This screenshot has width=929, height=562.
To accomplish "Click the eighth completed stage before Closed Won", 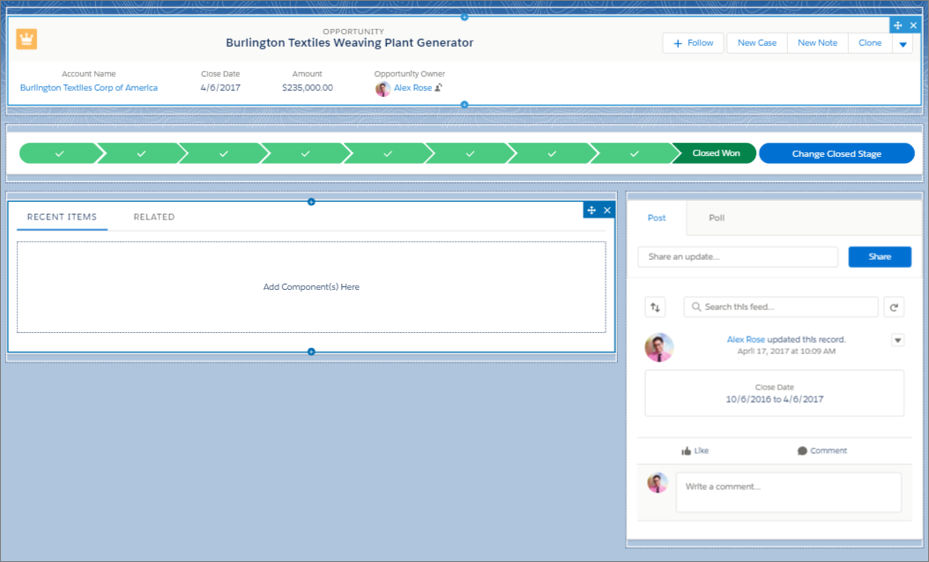I will (634, 153).
